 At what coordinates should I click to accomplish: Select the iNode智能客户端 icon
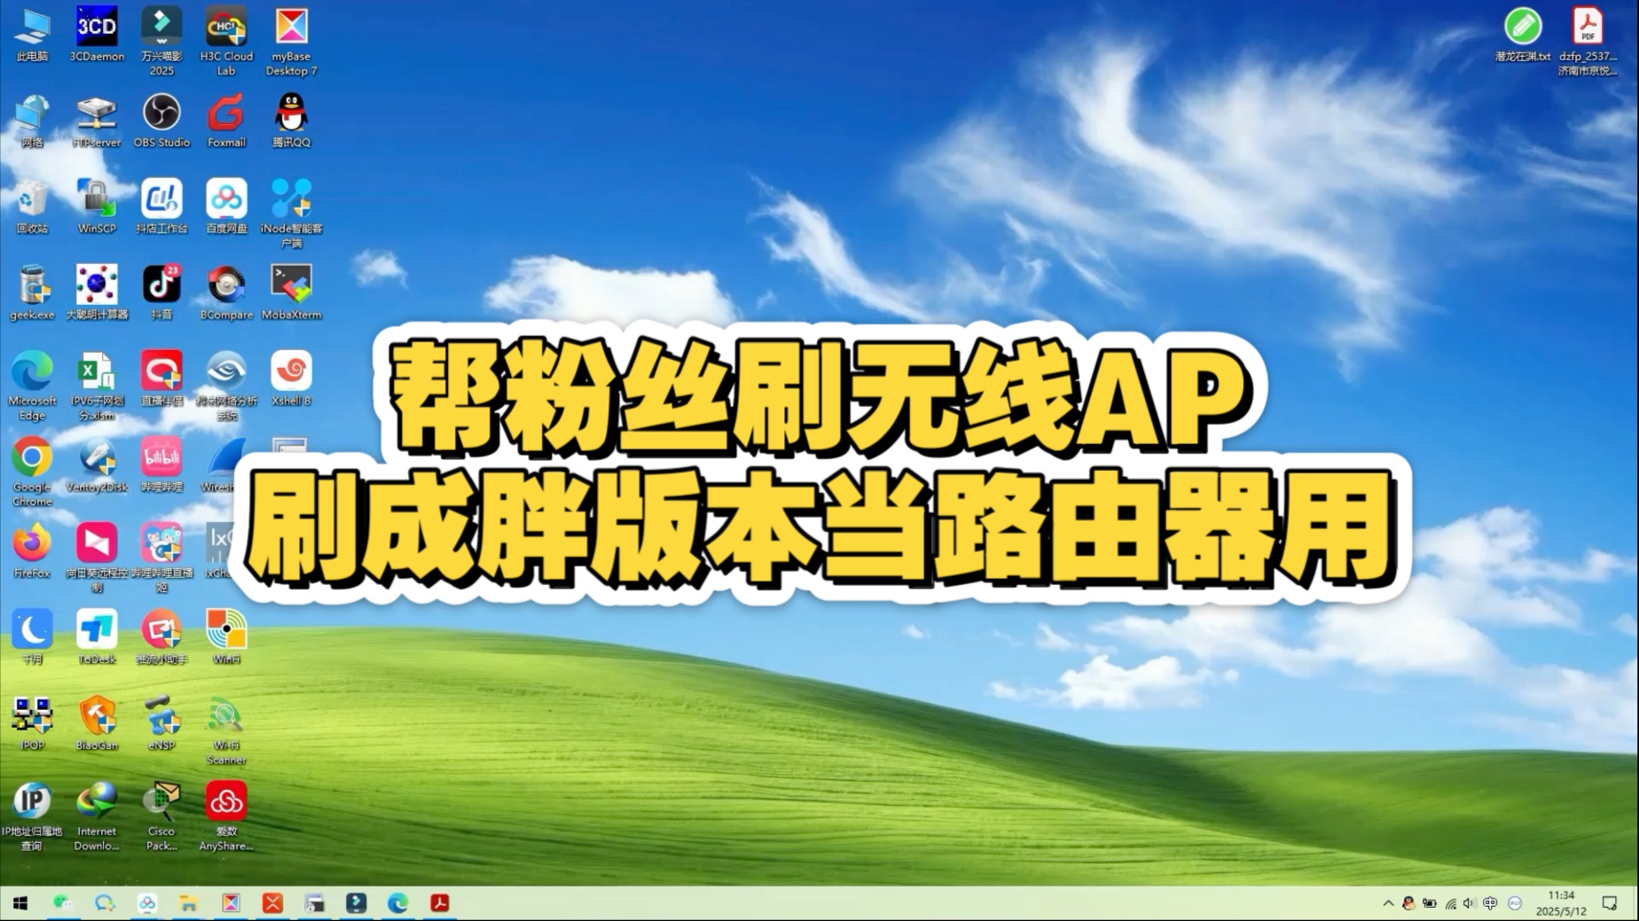tap(291, 214)
